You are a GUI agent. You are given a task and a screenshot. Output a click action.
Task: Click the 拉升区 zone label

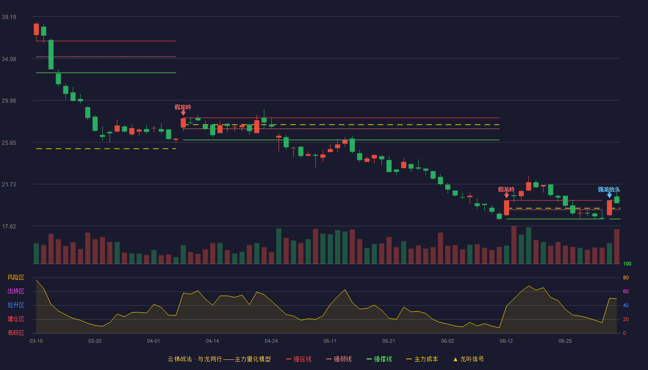pyautogui.click(x=16, y=305)
